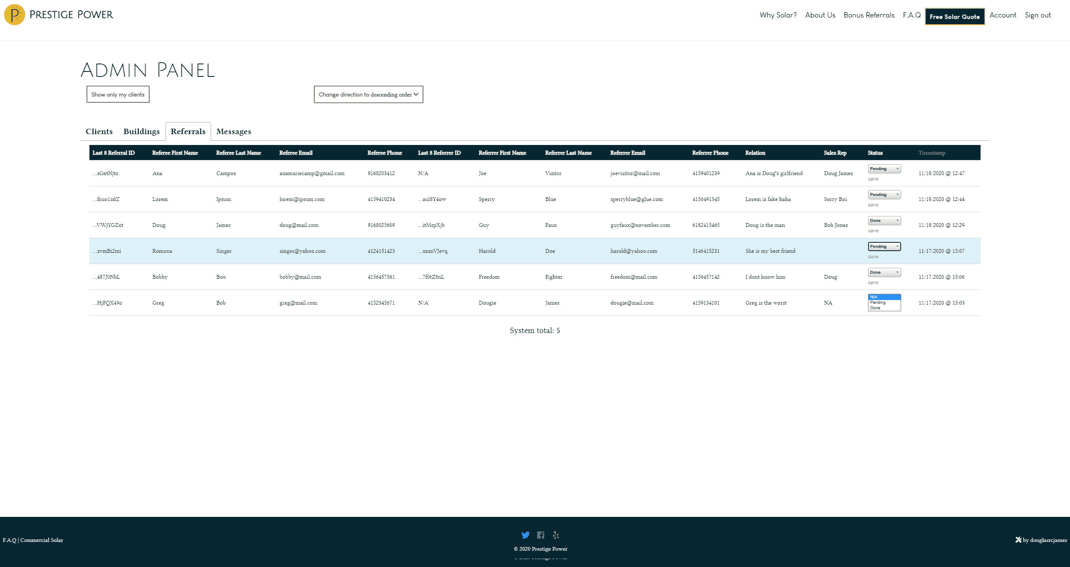Sort by Relation column header
This screenshot has height=567, width=1070.
(x=755, y=153)
